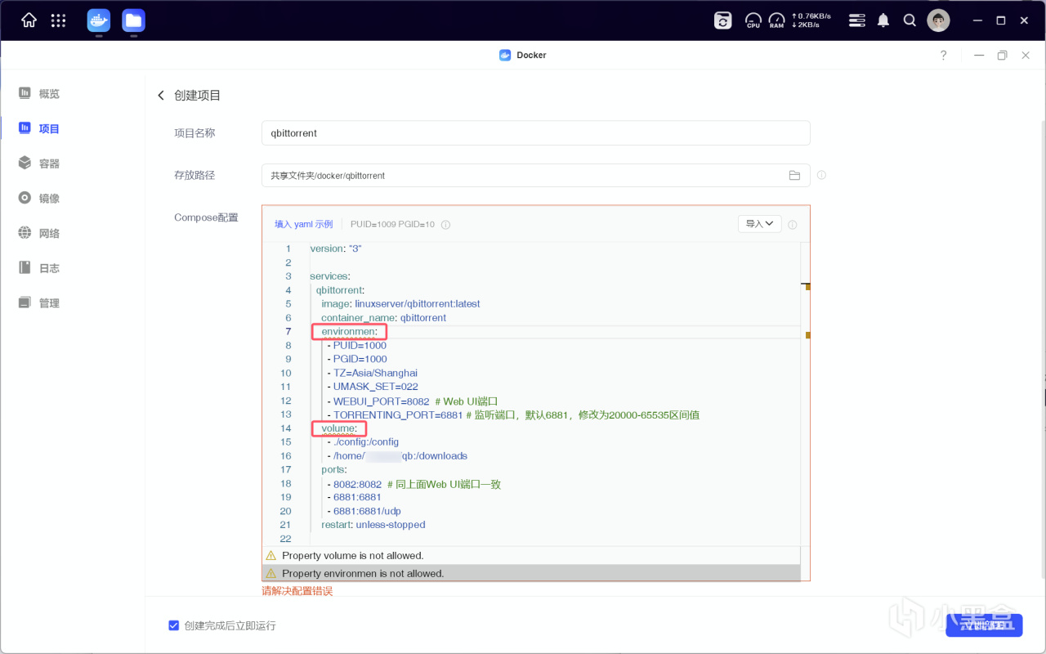Open the home desktop icon
The image size is (1046, 654).
(x=29, y=20)
